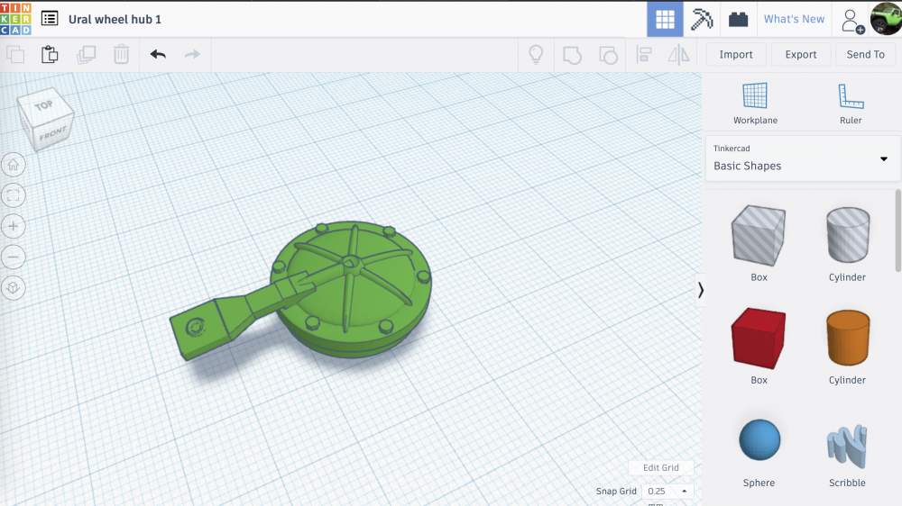Open the designs list icon
The width and height of the screenshot is (902, 506).
point(50,19)
